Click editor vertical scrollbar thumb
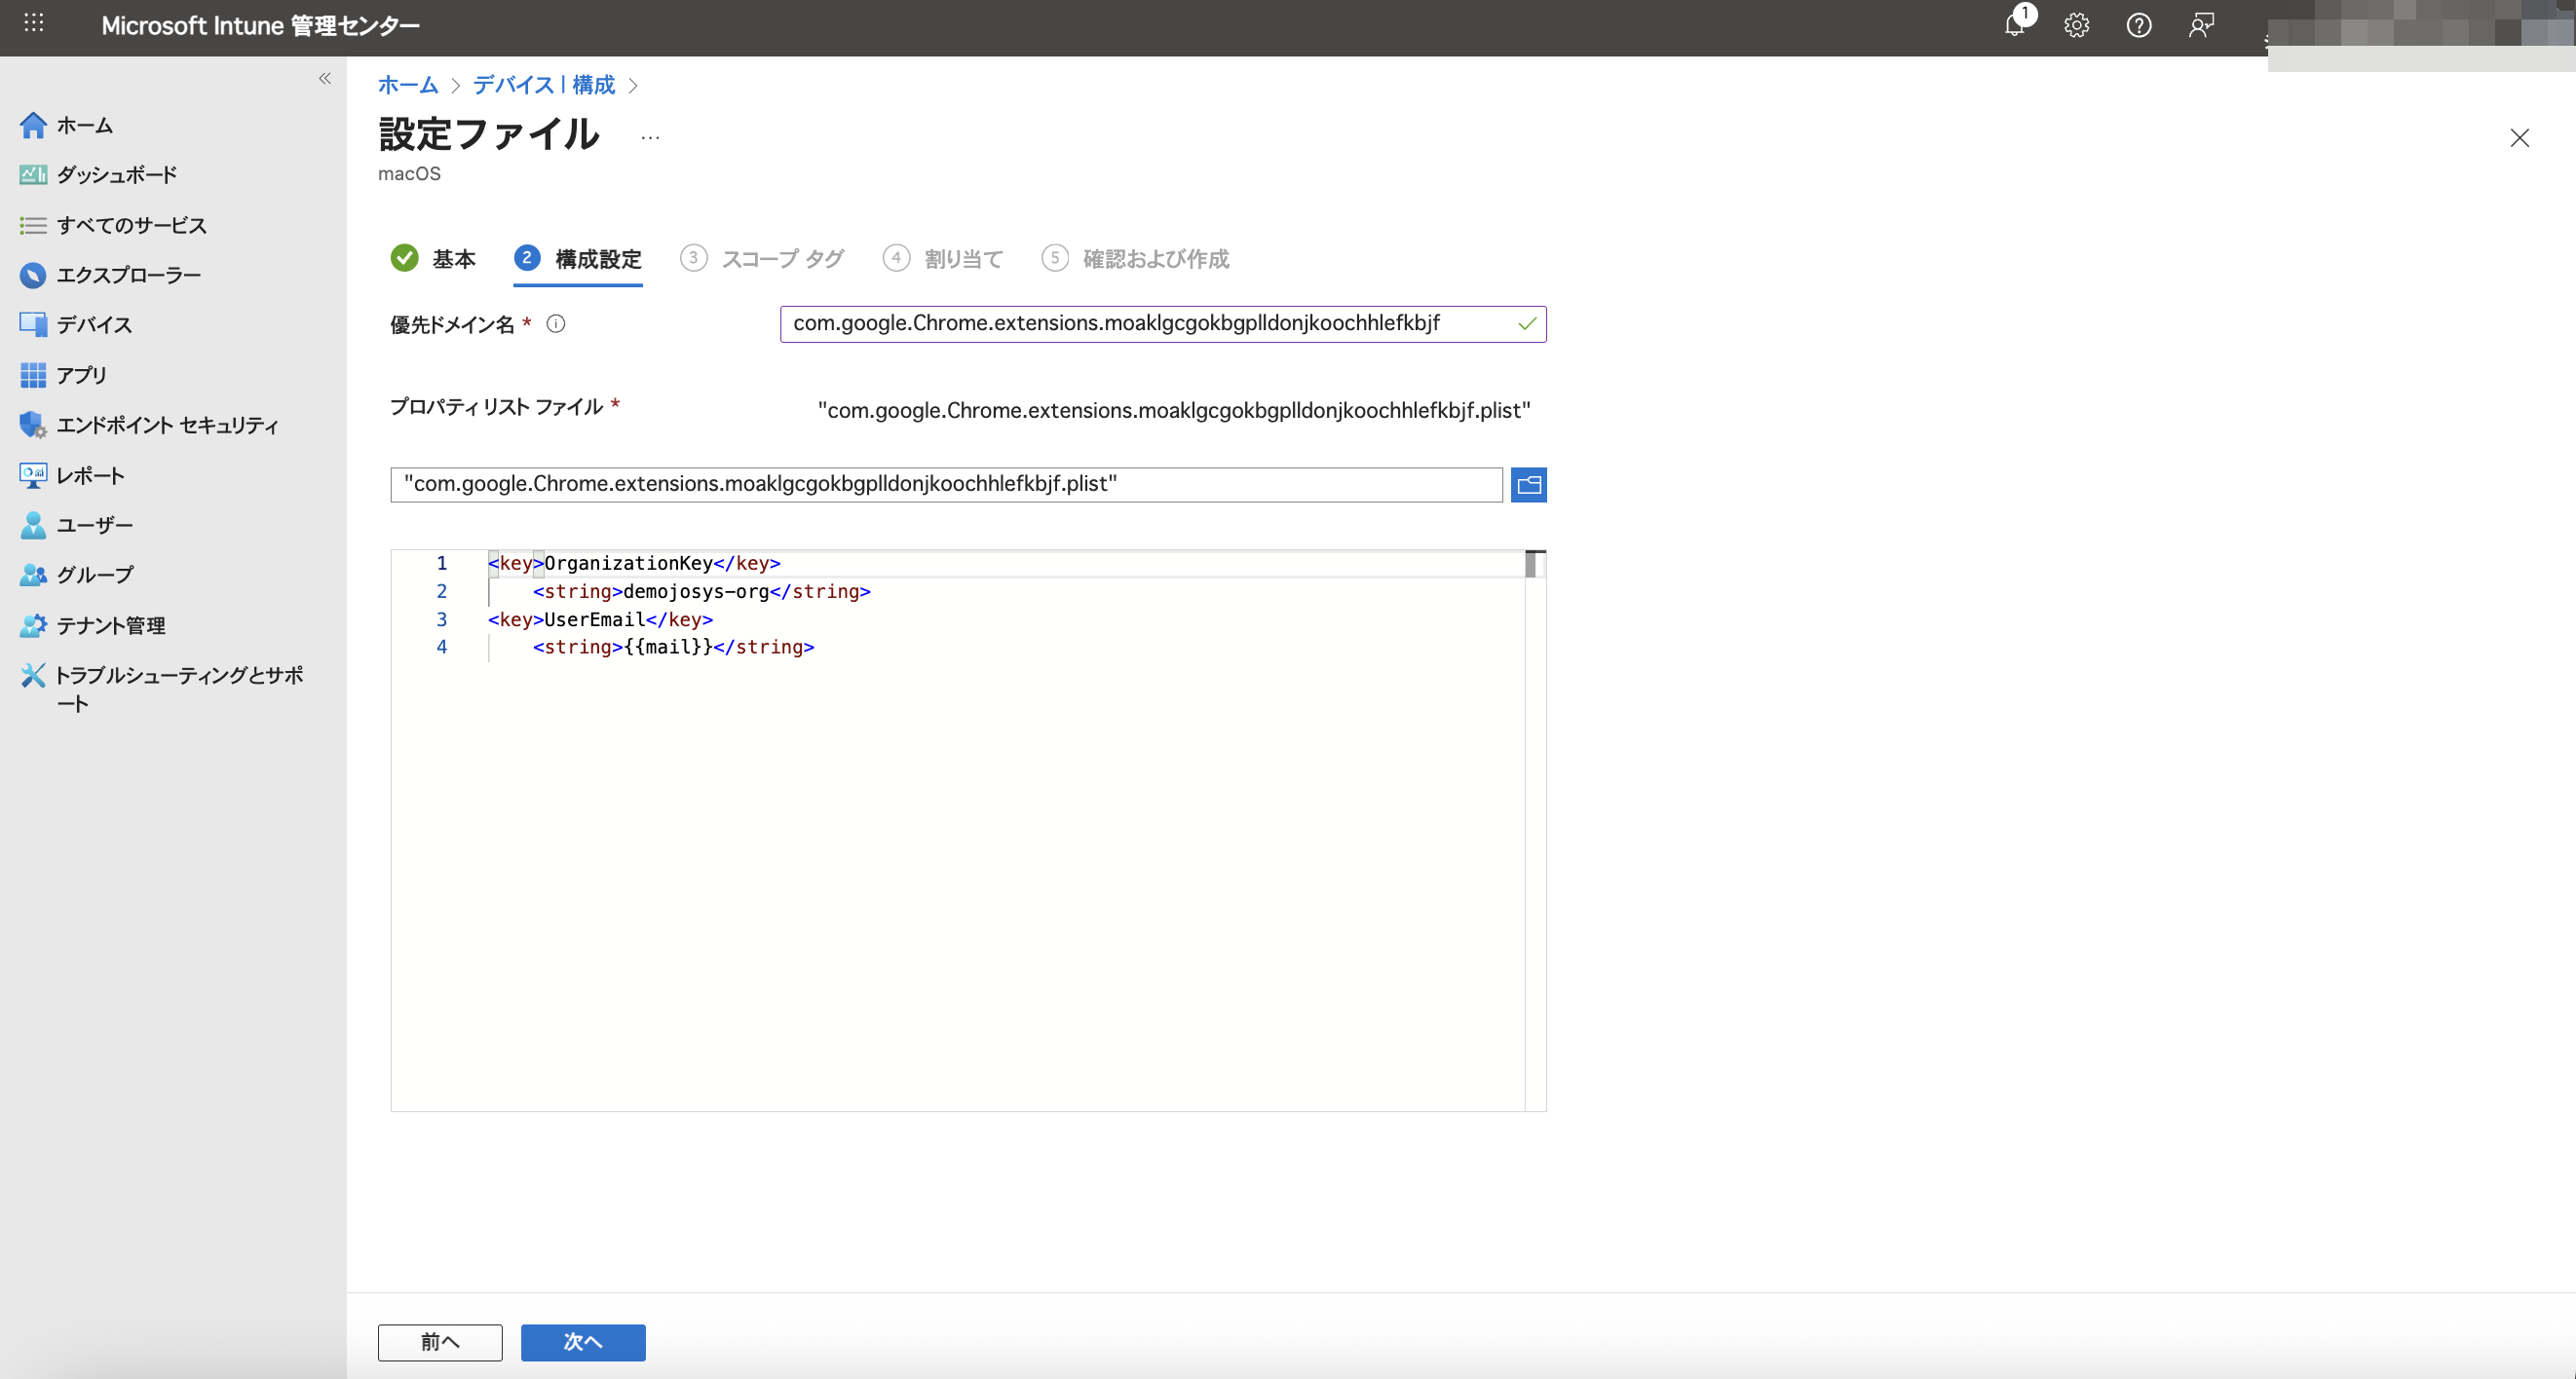 tap(1530, 566)
